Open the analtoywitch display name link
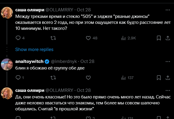Image resolution: width=174 pixels, height=119 pixels. pyautogui.click(x=29, y=61)
